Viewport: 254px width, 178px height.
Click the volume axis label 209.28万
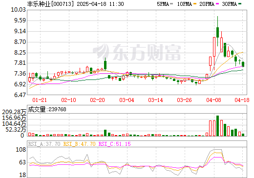pos(14,112)
